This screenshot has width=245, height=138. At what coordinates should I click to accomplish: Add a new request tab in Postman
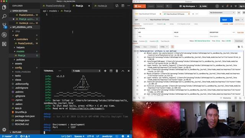tap(193, 14)
